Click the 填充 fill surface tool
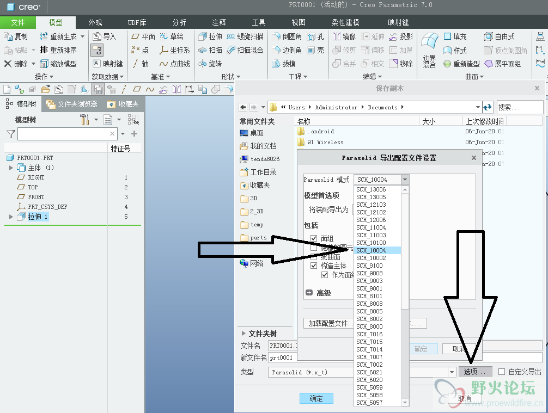548x413 pixels. (455, 36)
